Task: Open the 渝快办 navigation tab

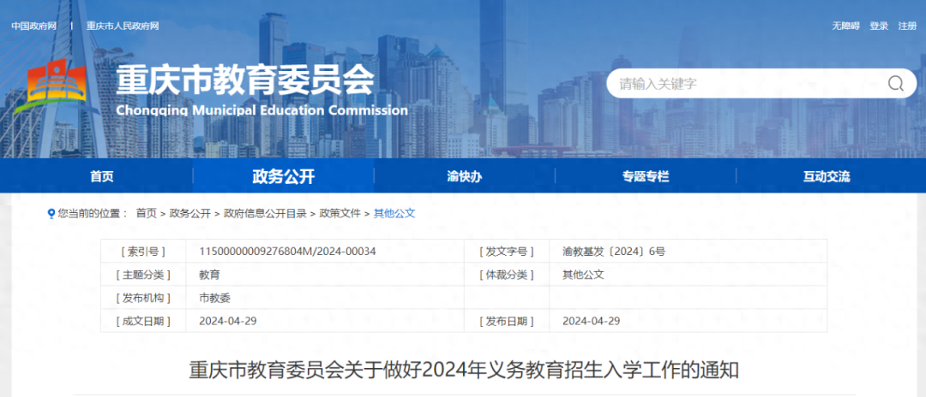Action: click(x=464, y=176)
